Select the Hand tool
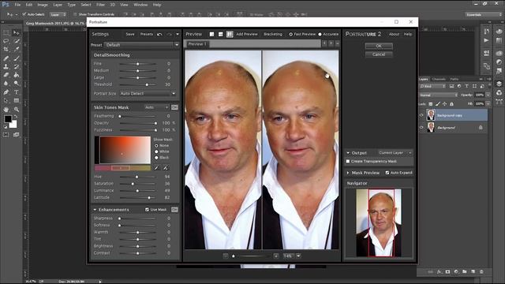 (6, 110)
